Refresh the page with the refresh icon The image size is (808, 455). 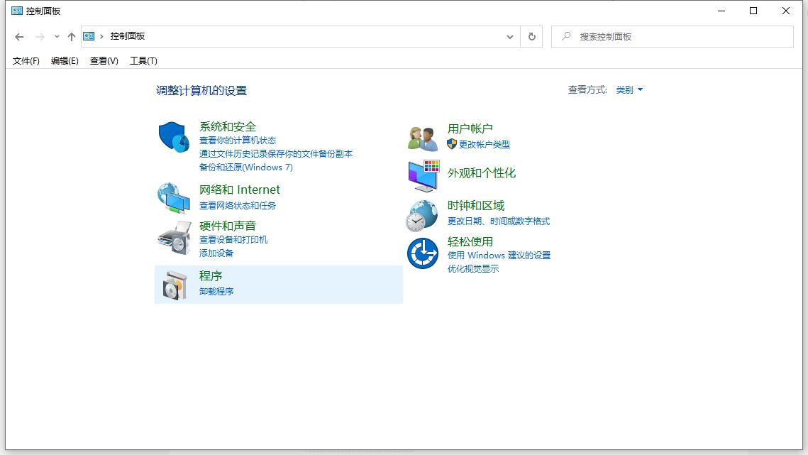[x=531, y=35]
